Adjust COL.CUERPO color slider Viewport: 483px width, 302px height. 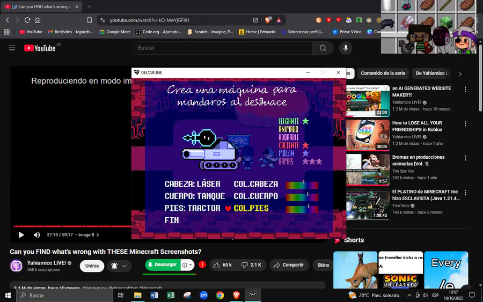[x=302, y=197]
